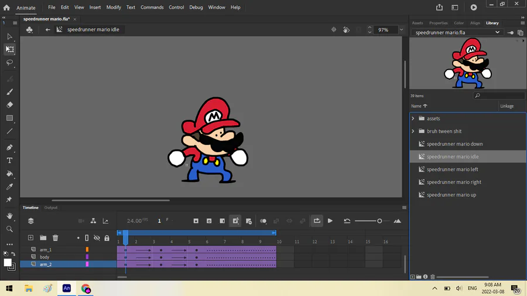Toggle show all layers as outlines

point(87,238)
